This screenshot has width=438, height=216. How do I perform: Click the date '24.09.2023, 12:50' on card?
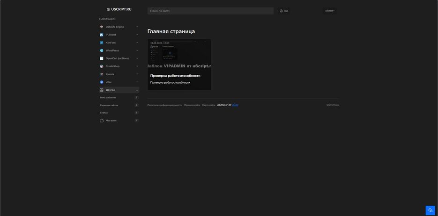coord(160,43)
